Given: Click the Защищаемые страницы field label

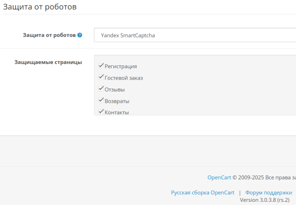Looking at the screenshot, I should 48,62.
